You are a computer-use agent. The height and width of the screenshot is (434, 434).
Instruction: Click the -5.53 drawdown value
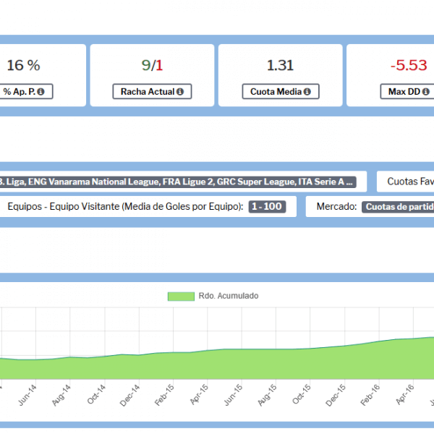(409, 65)
